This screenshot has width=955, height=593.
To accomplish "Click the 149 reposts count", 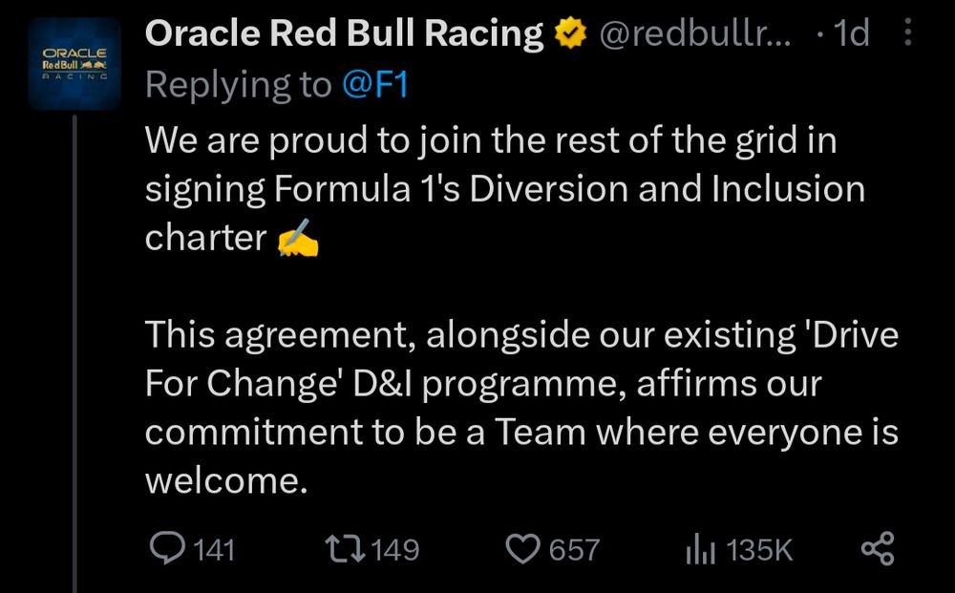I will pos(395,550).
